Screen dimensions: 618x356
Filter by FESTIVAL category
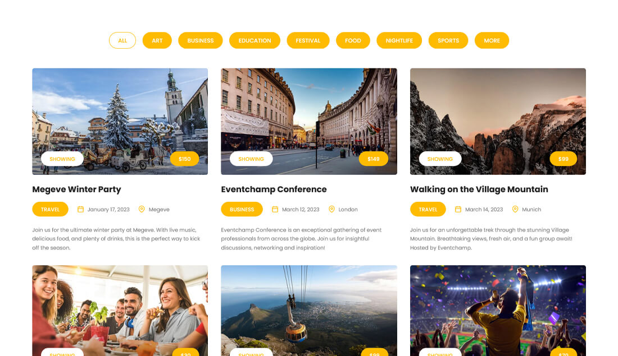pos(308,40)
